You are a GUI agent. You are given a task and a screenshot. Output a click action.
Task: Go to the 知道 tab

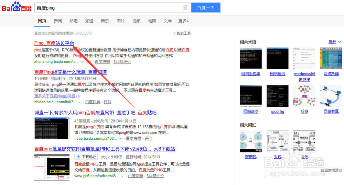pos(89,21)
